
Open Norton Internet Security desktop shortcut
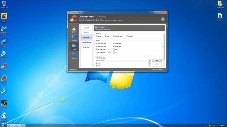point(4,18)
